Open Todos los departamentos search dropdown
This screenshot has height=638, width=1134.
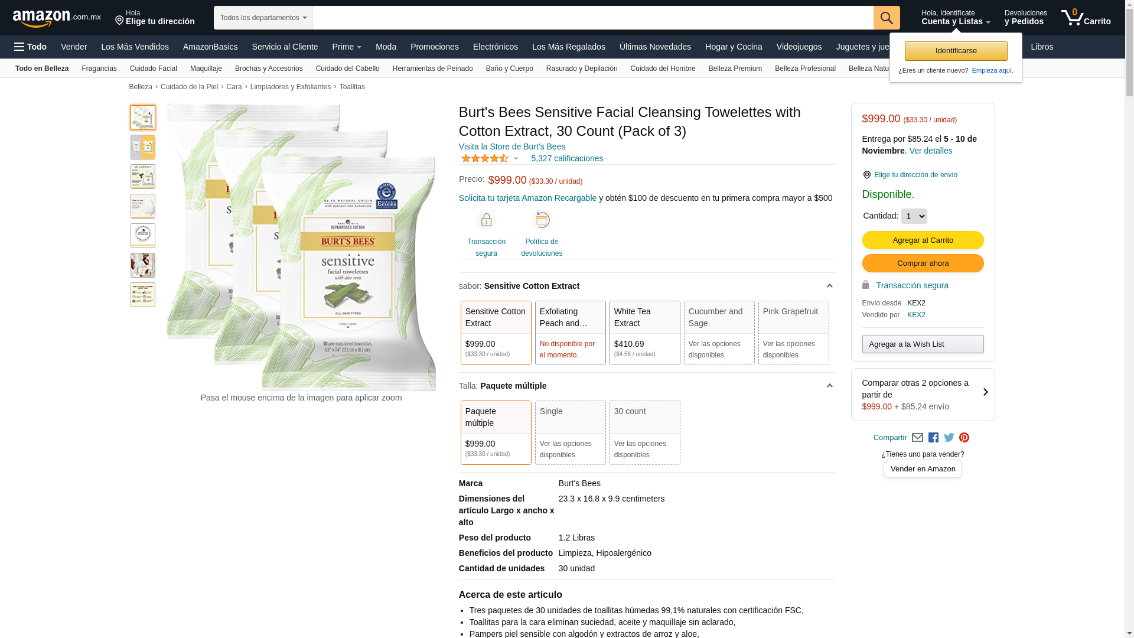click(263, 18)
